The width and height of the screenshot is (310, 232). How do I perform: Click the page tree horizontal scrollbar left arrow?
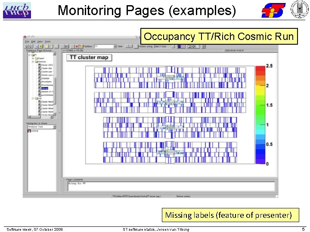point(29,117)
